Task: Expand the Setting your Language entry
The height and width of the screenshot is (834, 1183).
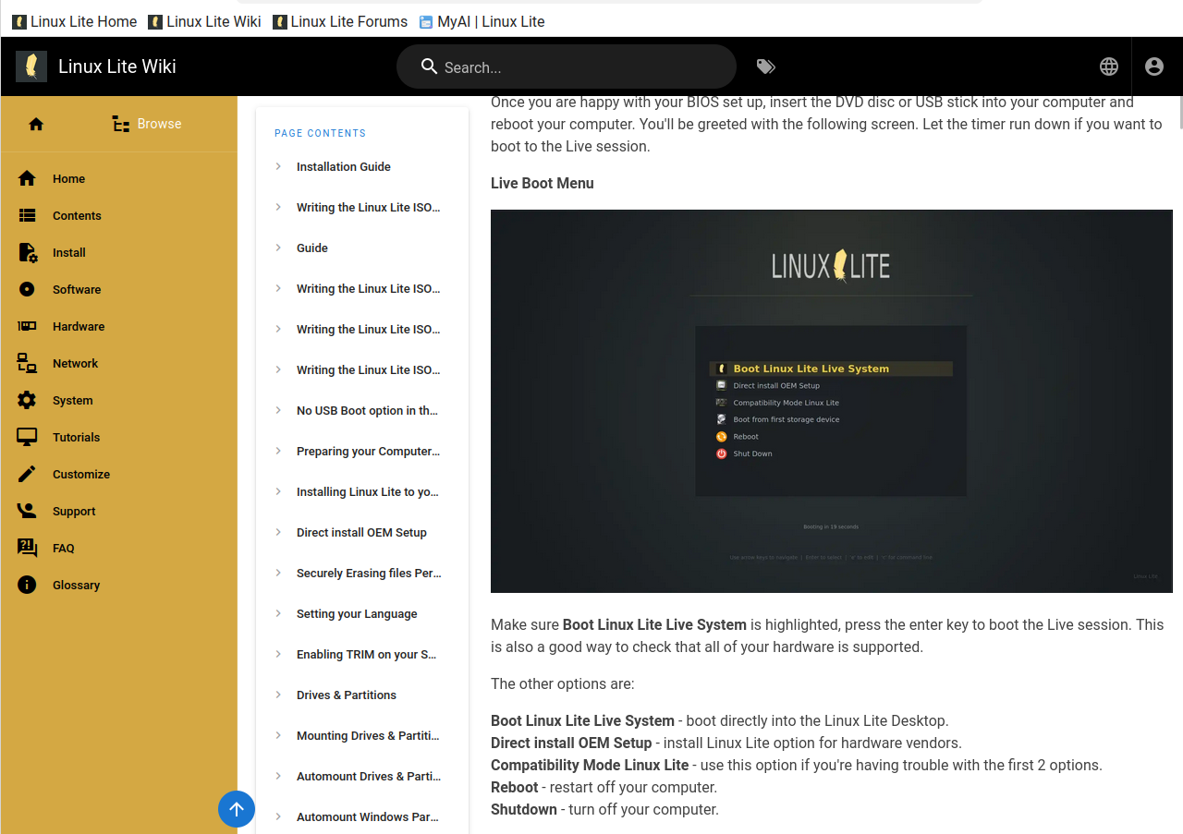Action: coord(362,614)
